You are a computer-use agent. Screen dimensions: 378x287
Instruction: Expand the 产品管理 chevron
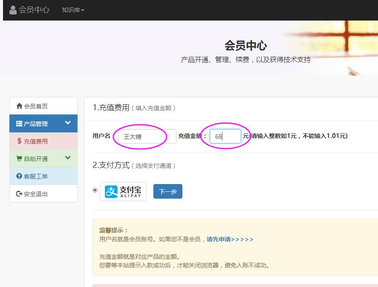[x=68, y=123]
